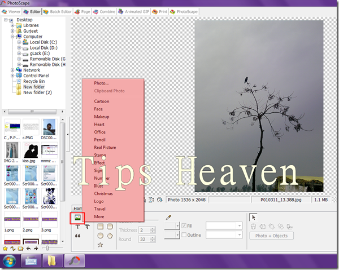339x270 pixels.
Task: Open the fill color dropdown arrow
Action: point(177,226)
